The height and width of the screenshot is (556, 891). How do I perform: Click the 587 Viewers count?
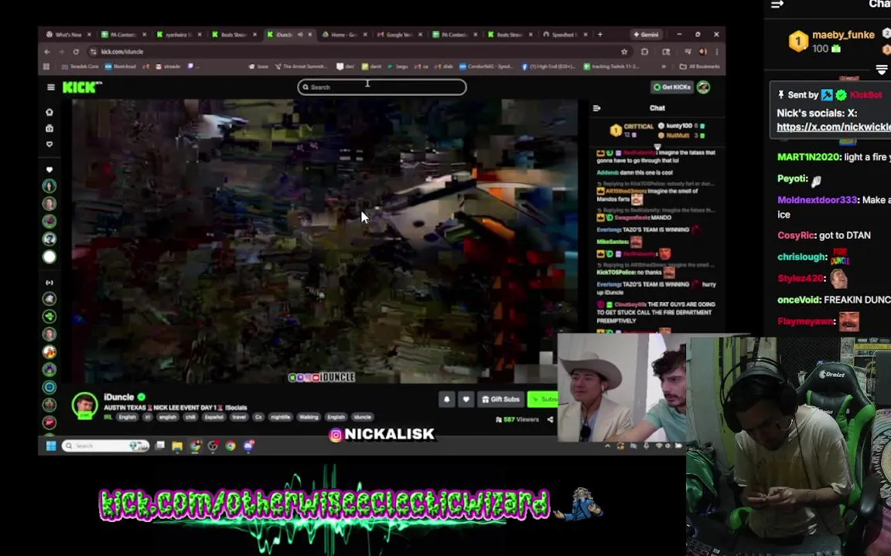click(x=517, y=420)
